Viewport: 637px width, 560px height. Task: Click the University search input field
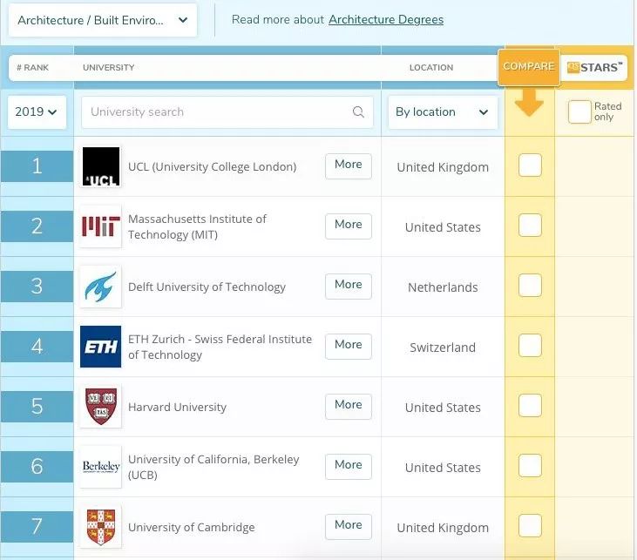[x=218, y=112]
